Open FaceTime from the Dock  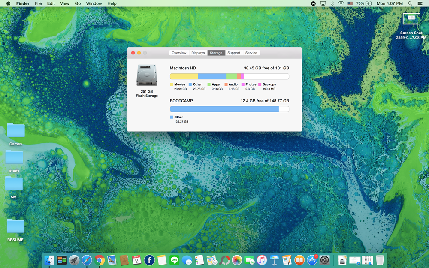pos(250,260)
